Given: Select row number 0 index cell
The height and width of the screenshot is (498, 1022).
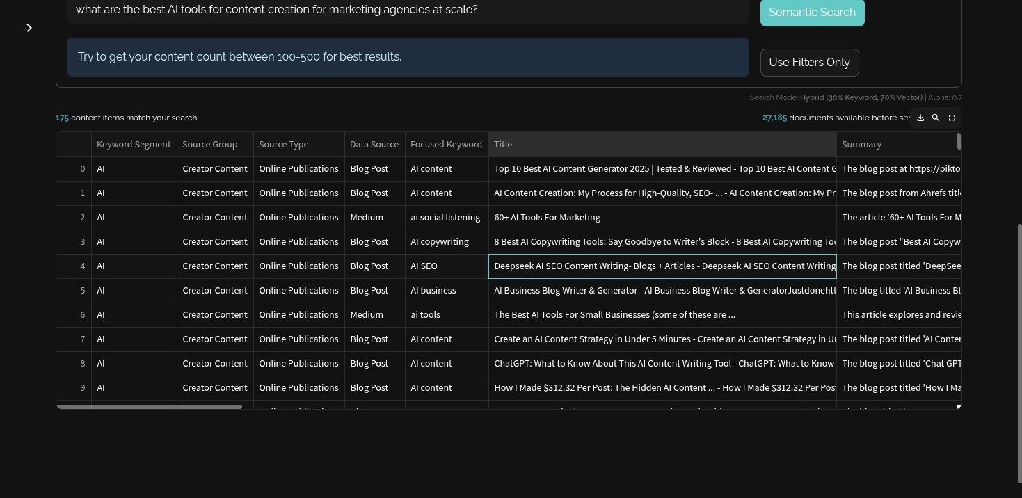Looking at the screenshot, I should (74, 169).
